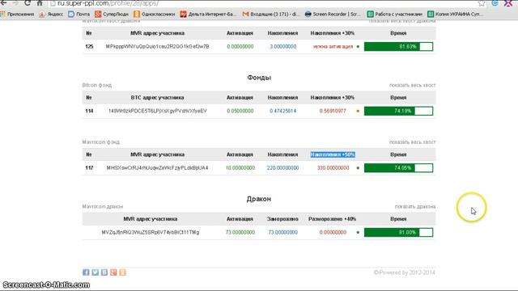Click the VK share icon in footer
The width and height of the screenshot is (518, 291).
coord(104,272)
